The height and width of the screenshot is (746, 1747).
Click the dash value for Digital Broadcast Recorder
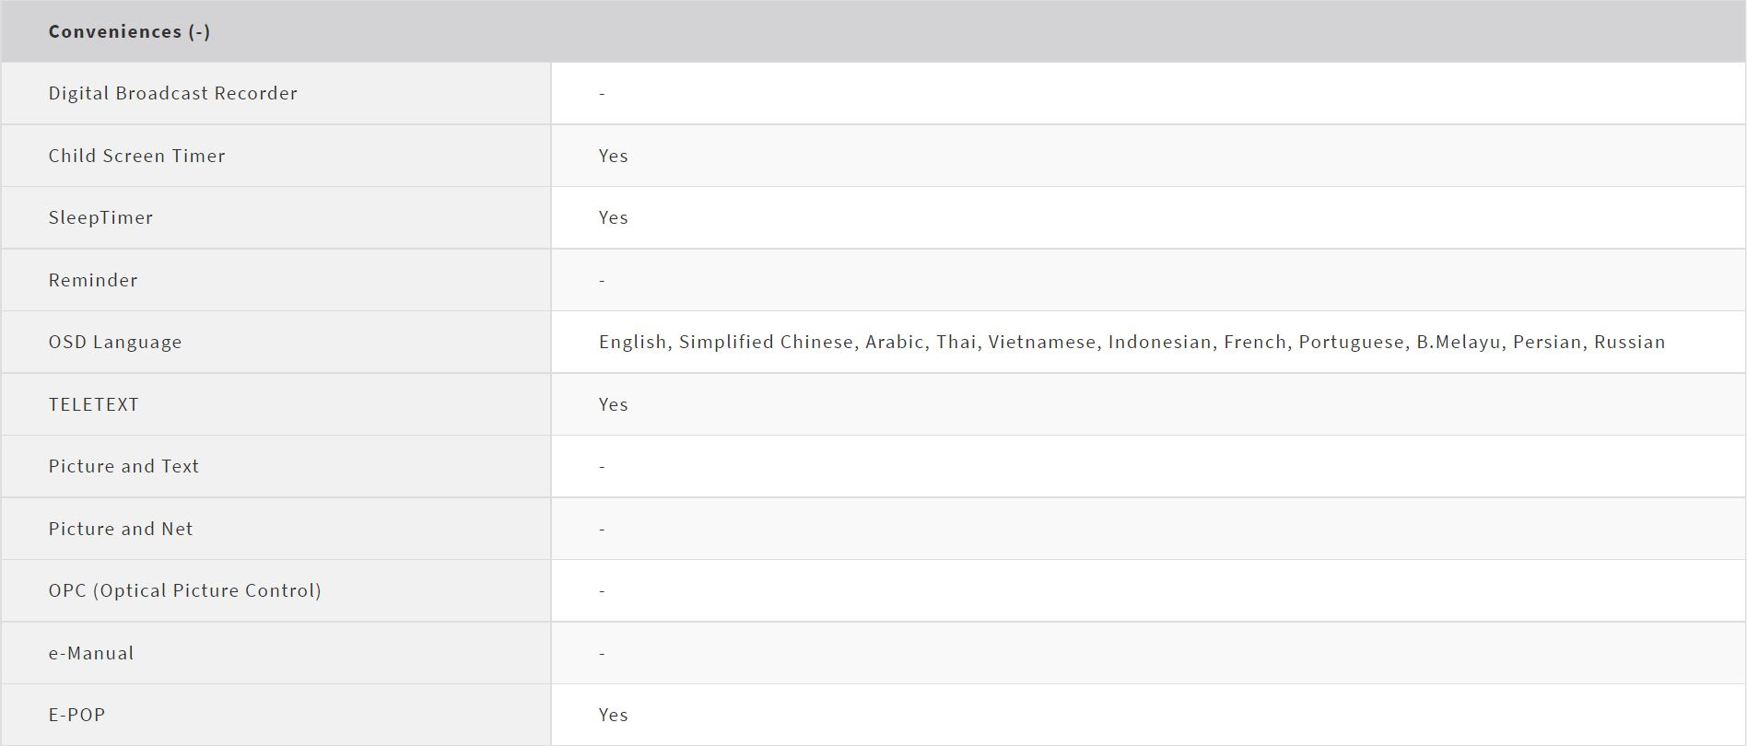[603, 94]
